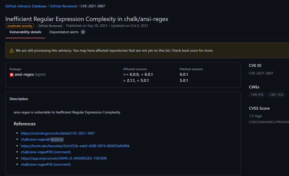Open the huntr.dev bounty reference link

75,146
